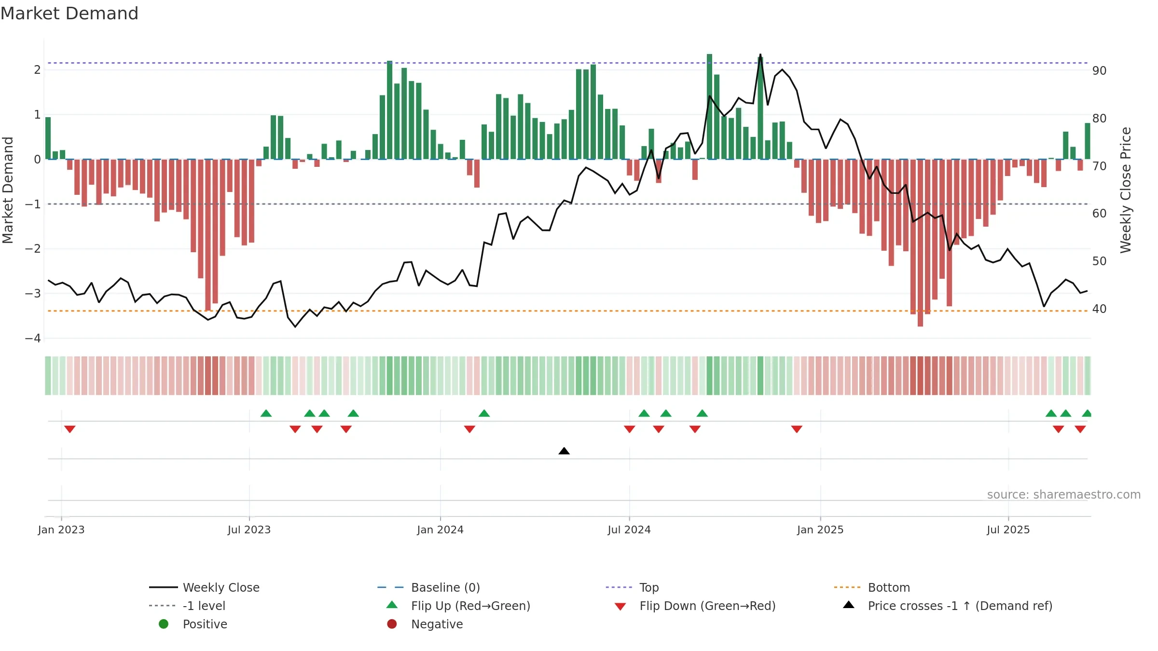Click the vertical Market Demand axis title
Viewport: 1158px width, 651px height.
pos(8,190)
